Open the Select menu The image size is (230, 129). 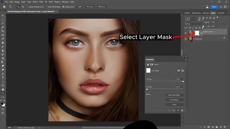[x=35, y=2]
